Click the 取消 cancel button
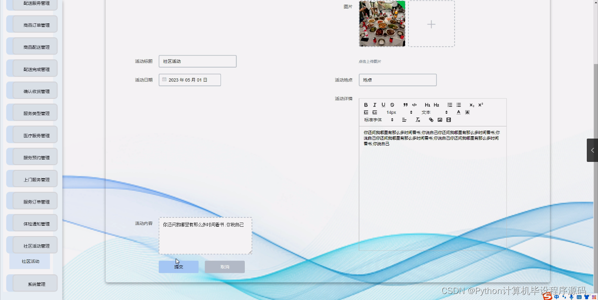This screenshot has height=300, width=598. 224,266
